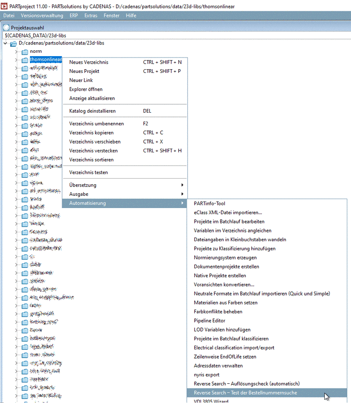Image resolution: width=351 pixels, height=403 pixels.
Task: Choose Verzeichnis umbenennen entry
Action: (125, 123)
